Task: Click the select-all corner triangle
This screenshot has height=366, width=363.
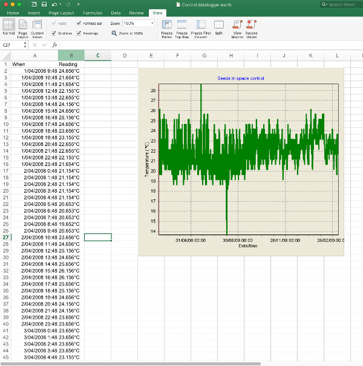Action: pos(7,56)
